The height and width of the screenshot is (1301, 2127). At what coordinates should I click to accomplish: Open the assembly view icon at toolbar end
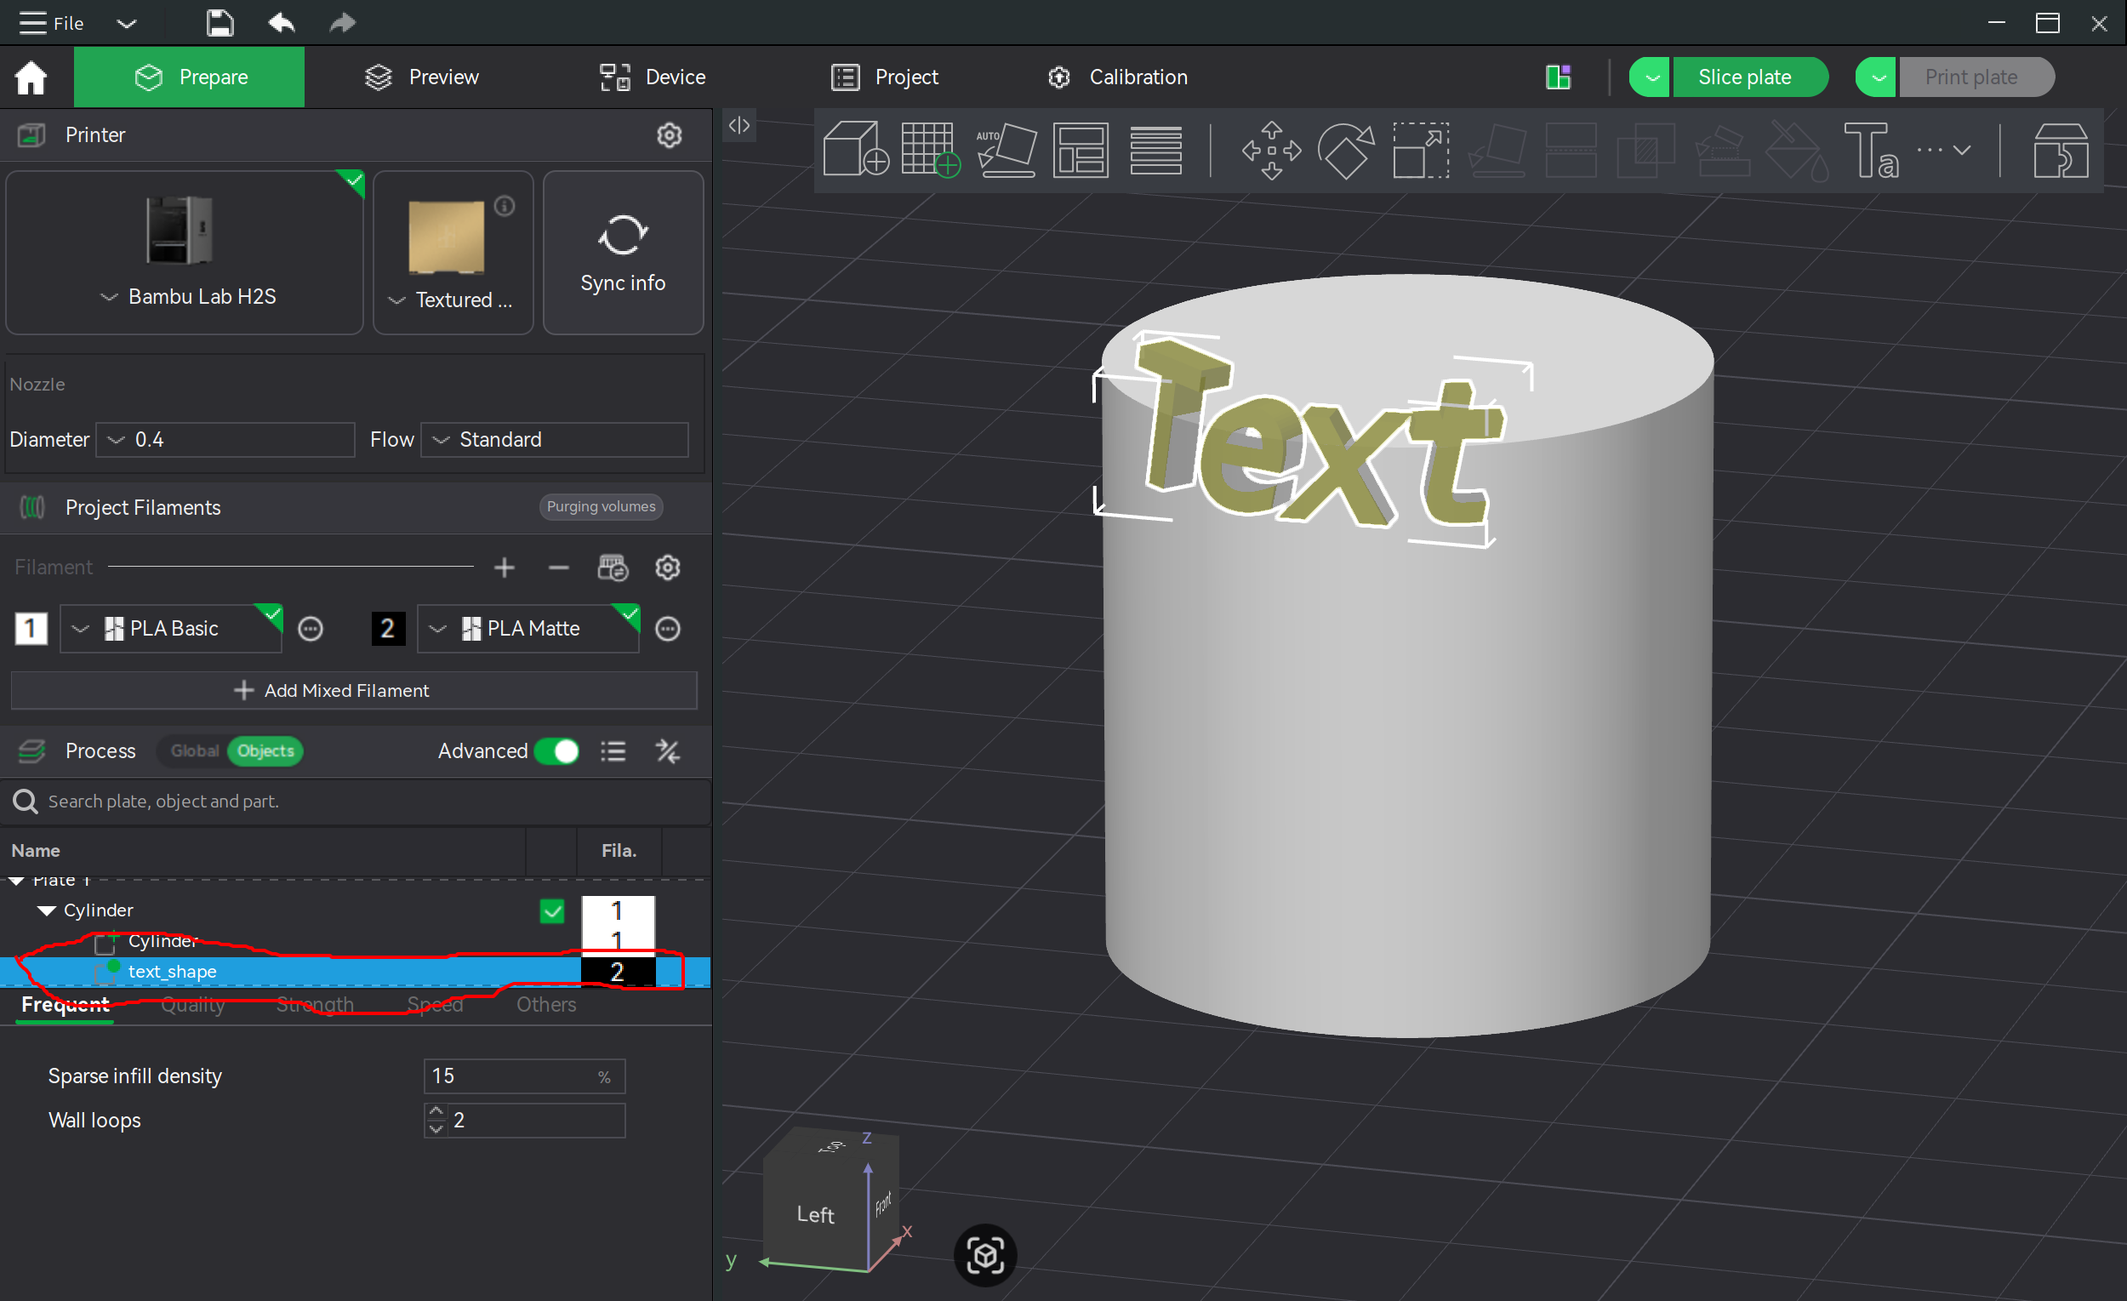tap(2061, 151)
